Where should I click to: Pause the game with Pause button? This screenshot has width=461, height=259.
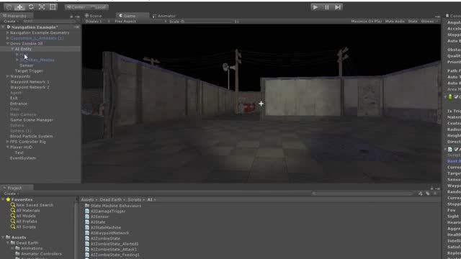coord(326,7)
